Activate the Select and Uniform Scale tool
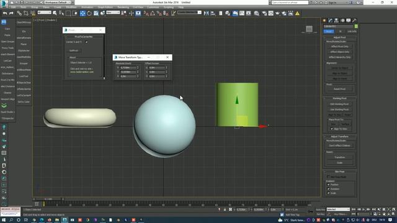This screenshot has height=223, width=397. 96,13
